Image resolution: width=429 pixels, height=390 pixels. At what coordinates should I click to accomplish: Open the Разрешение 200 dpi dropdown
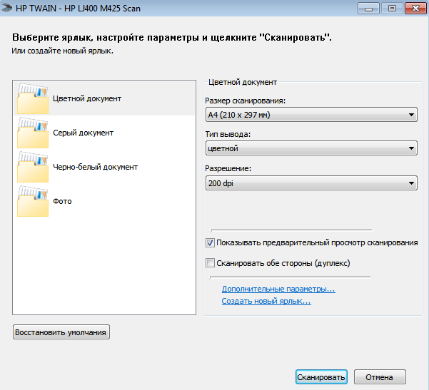coord(311,183)
